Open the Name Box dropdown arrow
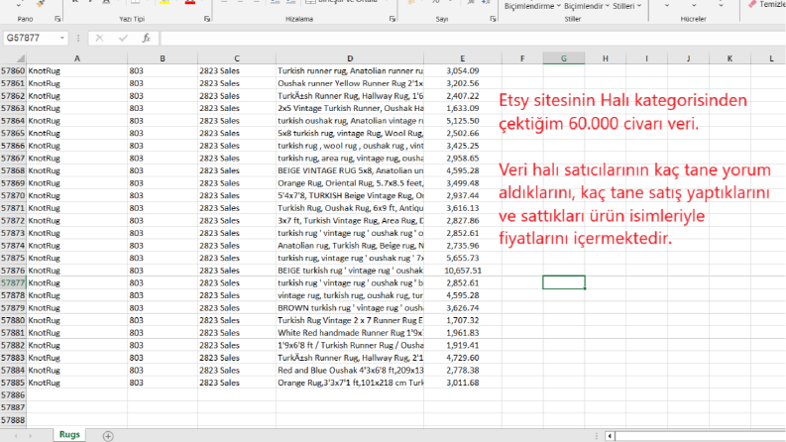Image resolution: width=786 pixels, height=442 pixels. point(61,38)
